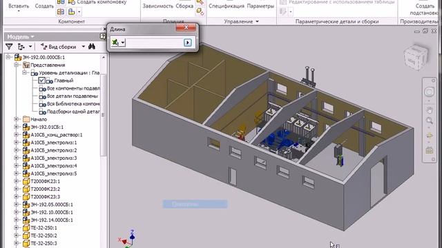Open dropdown next to component pattern icon
The image size is (442, 248).
coord(79,12)
